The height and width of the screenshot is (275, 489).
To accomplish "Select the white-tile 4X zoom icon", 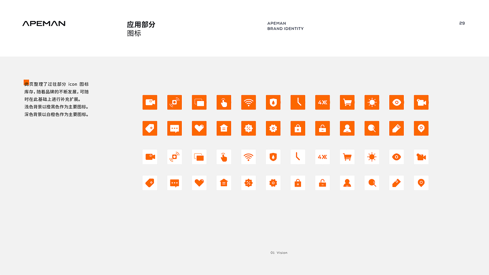I will pos(322,157).
